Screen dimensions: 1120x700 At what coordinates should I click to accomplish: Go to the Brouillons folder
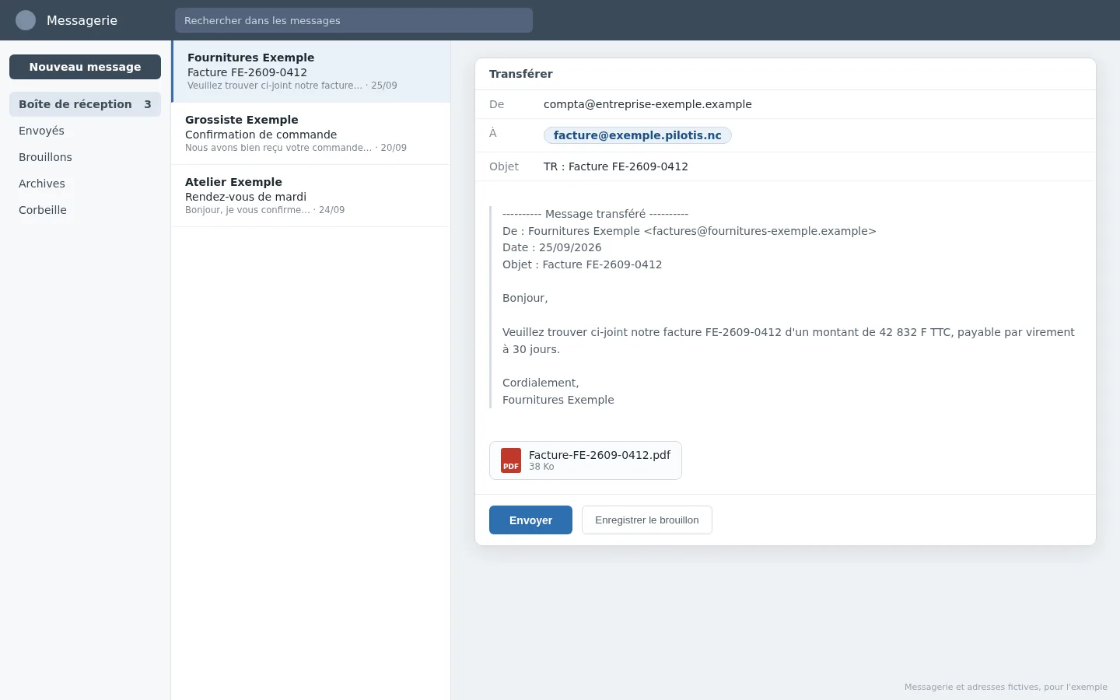pyautogui.click(x=86, y=157)
